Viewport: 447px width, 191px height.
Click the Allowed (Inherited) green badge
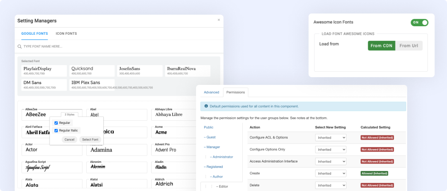pos(374,173)
